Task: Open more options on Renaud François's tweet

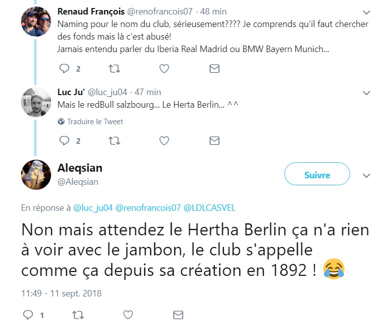Action: (366, 12)
